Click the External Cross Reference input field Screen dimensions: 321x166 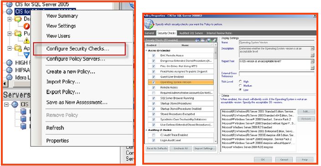[x=277, y=74]
